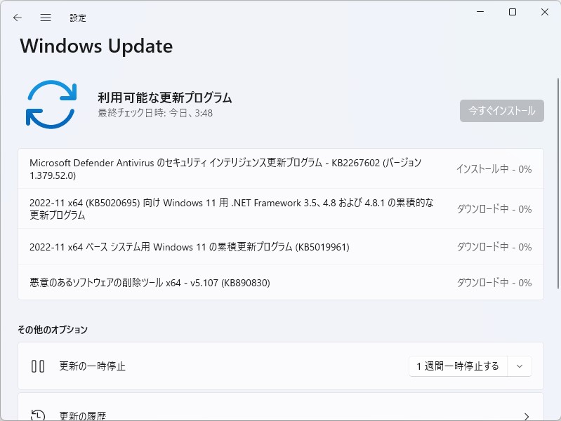Maximize the 設定 window
Viewport: 561px width, 421px height.
(x=513, y=12)
